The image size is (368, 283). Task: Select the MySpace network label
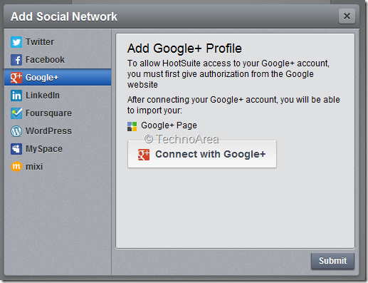point(44,149)
